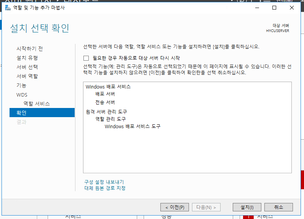Screen dimensions: 304x219
Task: Close the 역할 및 기능 추가 마법사 window
Action: (291, 8)
